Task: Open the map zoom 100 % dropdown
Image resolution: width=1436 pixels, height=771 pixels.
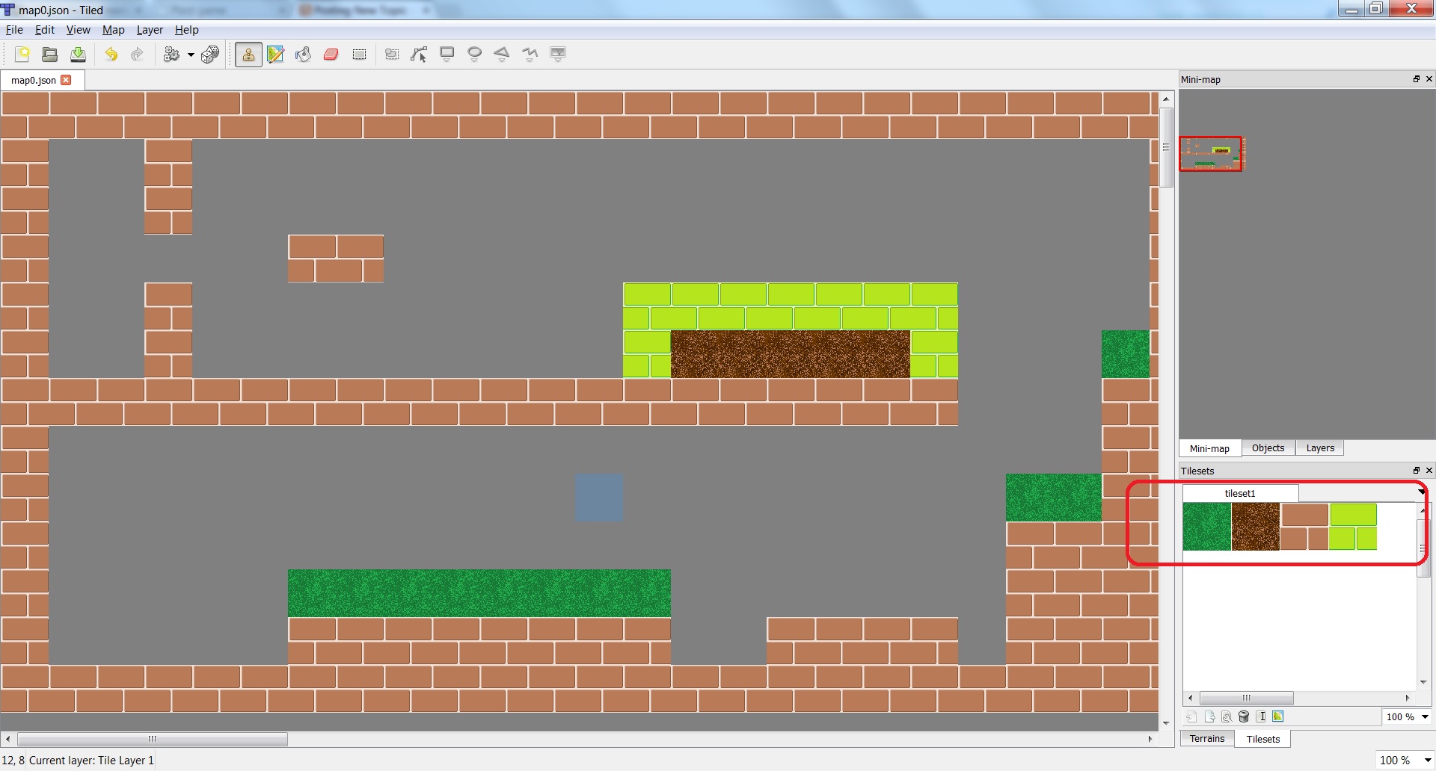Action: (x=1405, y=761)
